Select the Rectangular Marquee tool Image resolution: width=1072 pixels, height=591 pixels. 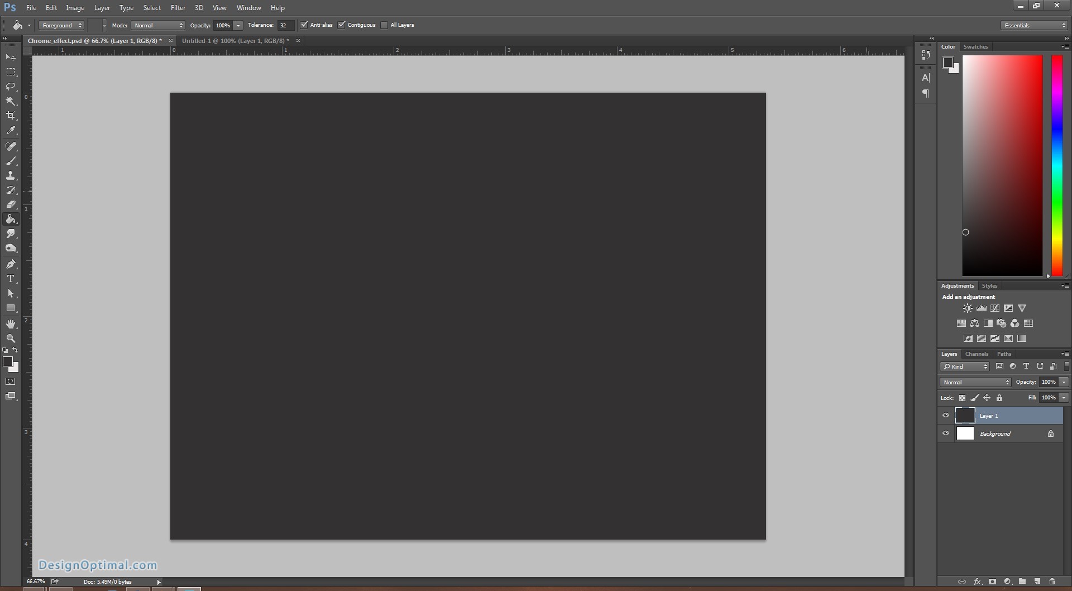pos(11,72)
